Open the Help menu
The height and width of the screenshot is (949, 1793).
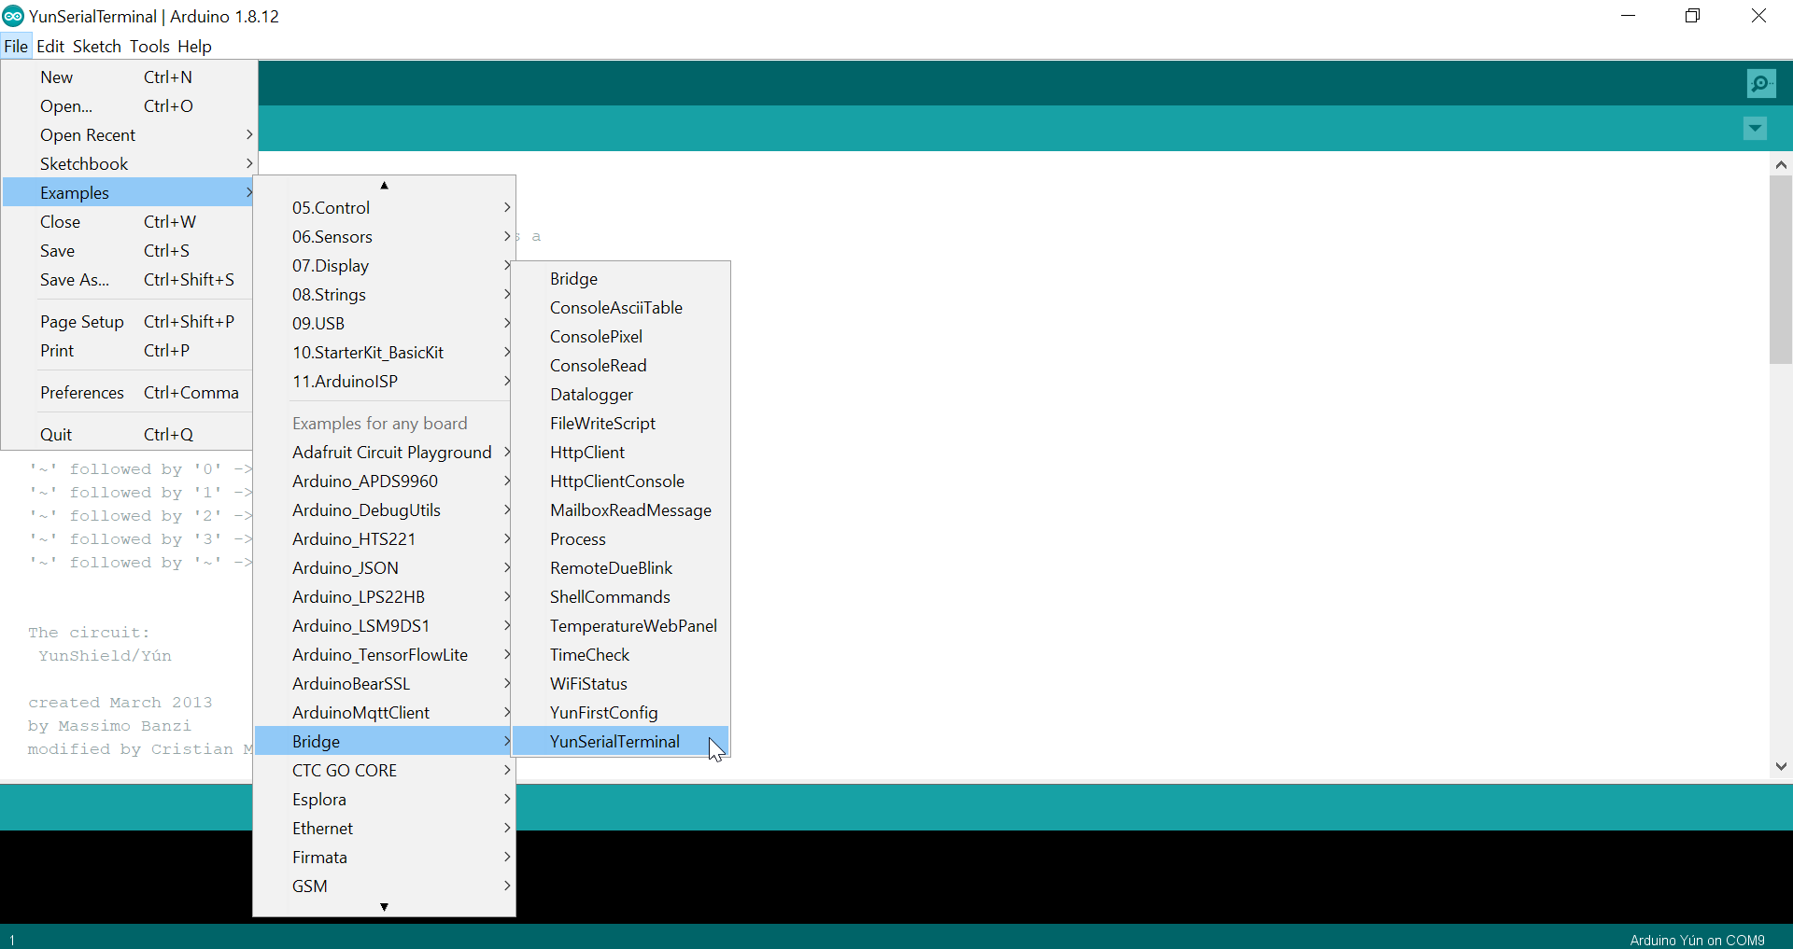tap(194, 47)
